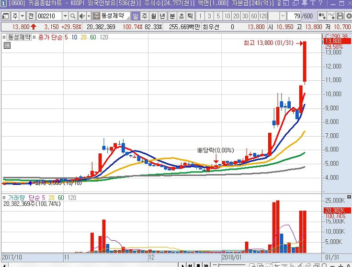
Task: Click the 3 interval button
Action: tap(209, 16)
